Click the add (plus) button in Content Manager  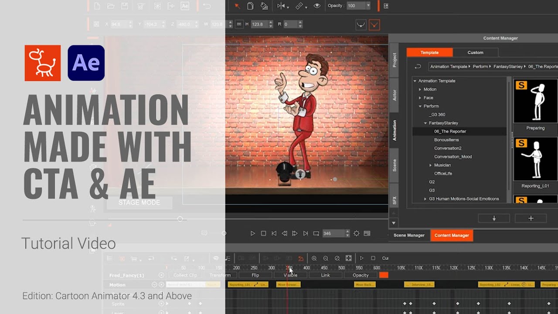tap(531, 218)
